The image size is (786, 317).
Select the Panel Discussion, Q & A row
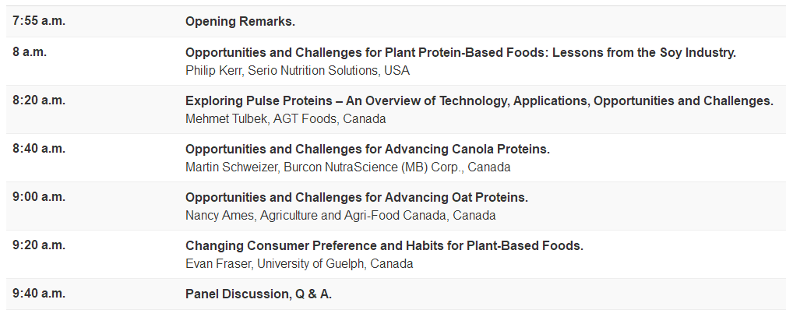coord(259,294)
